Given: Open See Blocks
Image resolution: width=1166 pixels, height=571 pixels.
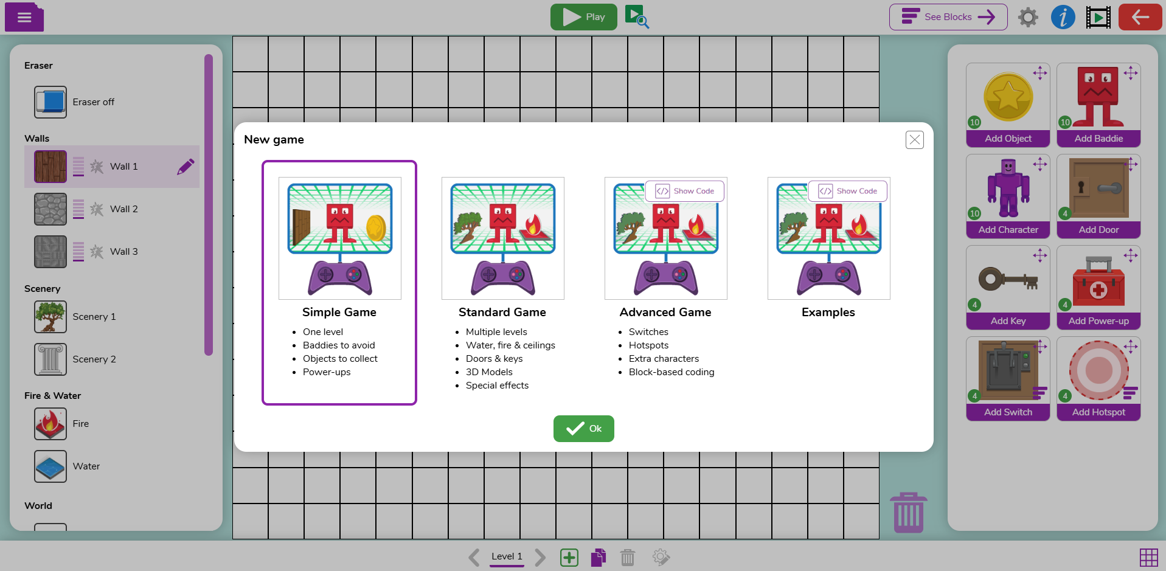Looking at the screenshot, I should pyautogui.click(x=948, y=17).
